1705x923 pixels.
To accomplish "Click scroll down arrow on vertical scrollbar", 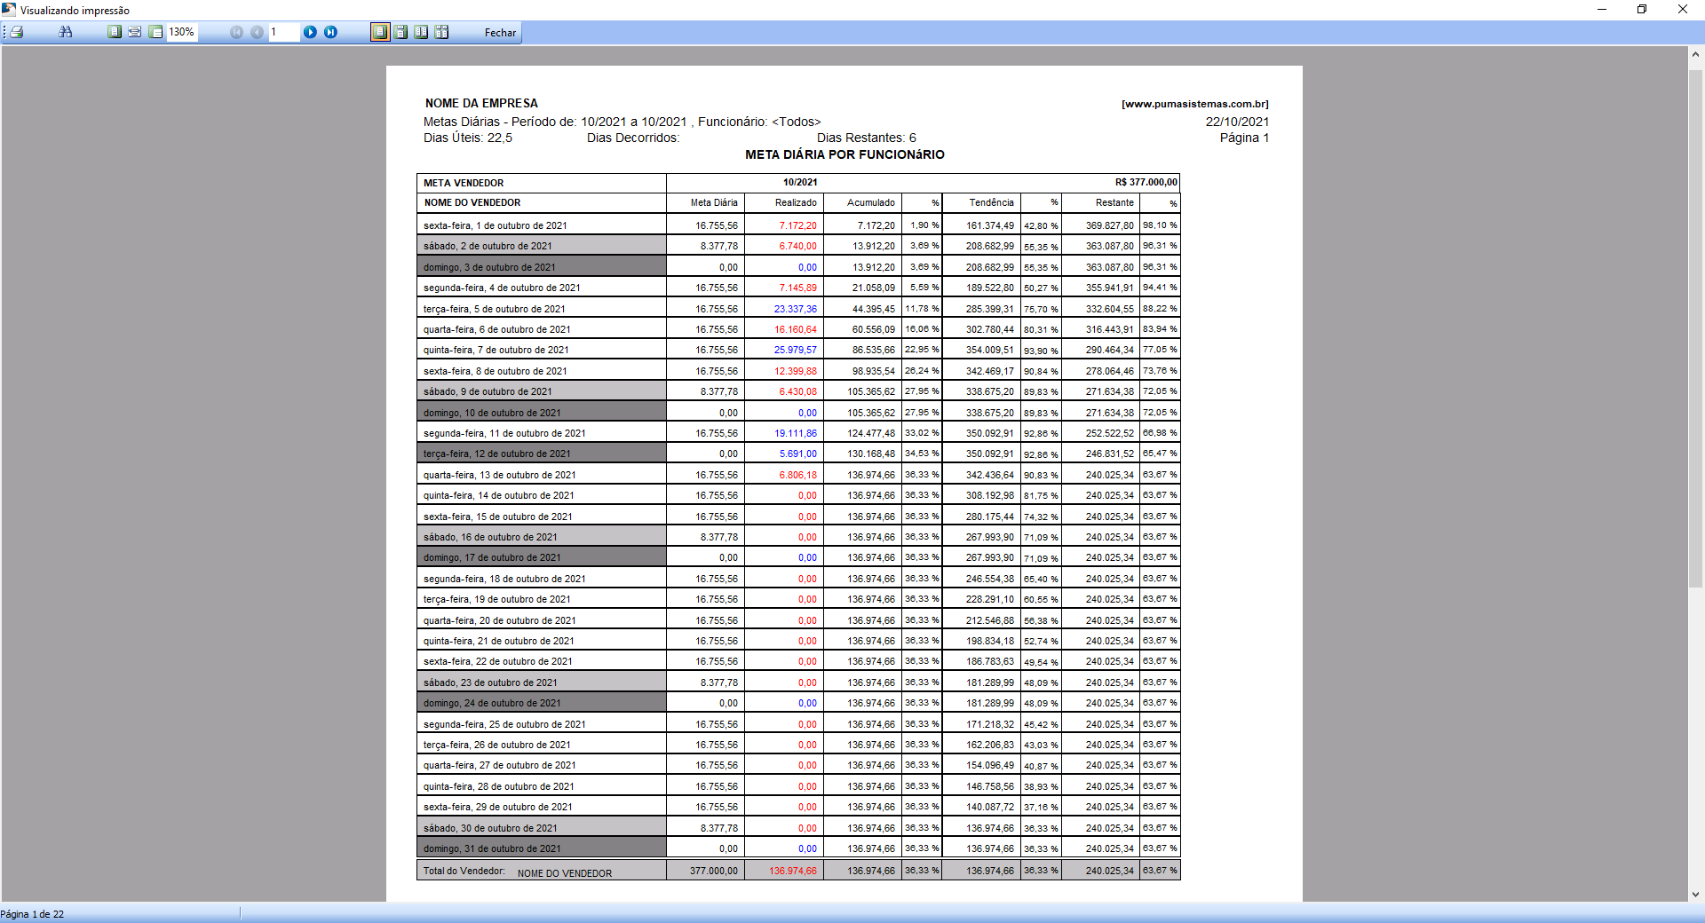I will [1695, 895].
